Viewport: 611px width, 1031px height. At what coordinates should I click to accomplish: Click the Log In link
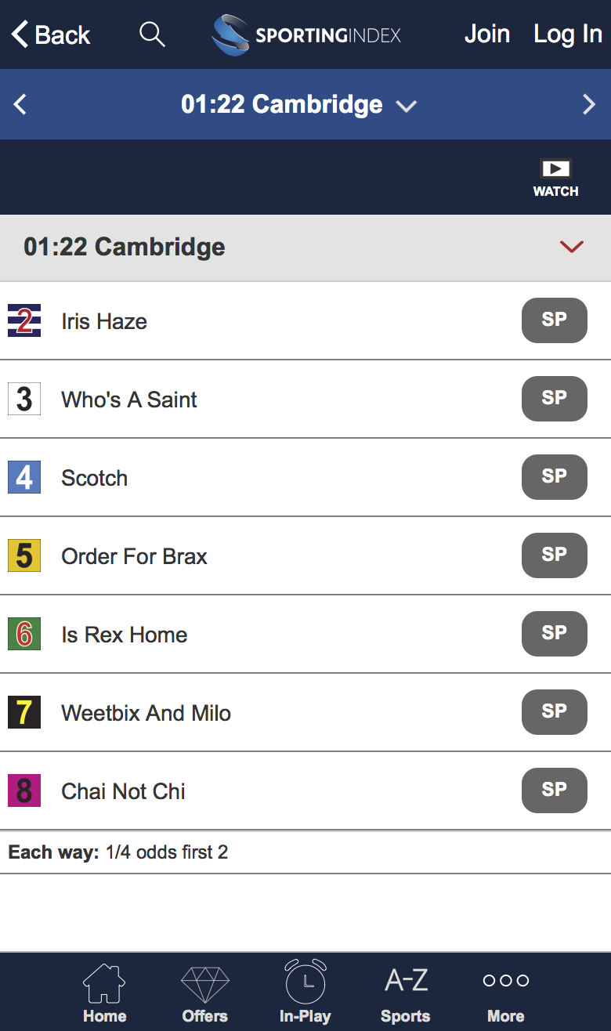tap(567, 34)
